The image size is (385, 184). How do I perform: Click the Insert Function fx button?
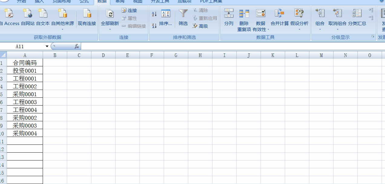[77, 46]
